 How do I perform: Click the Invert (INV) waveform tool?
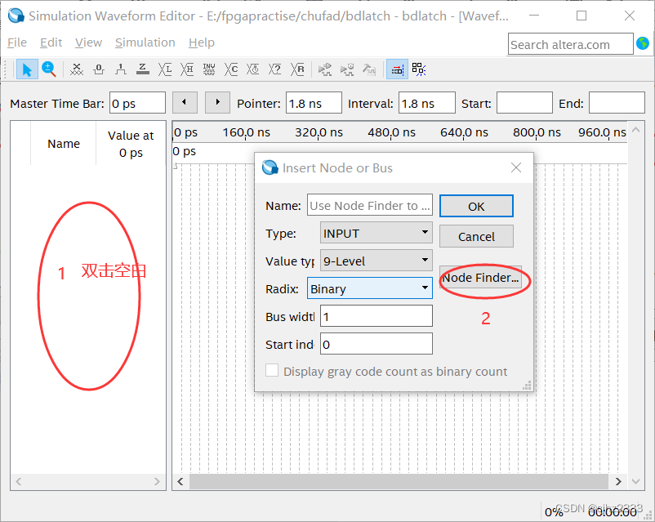point(209,69)
